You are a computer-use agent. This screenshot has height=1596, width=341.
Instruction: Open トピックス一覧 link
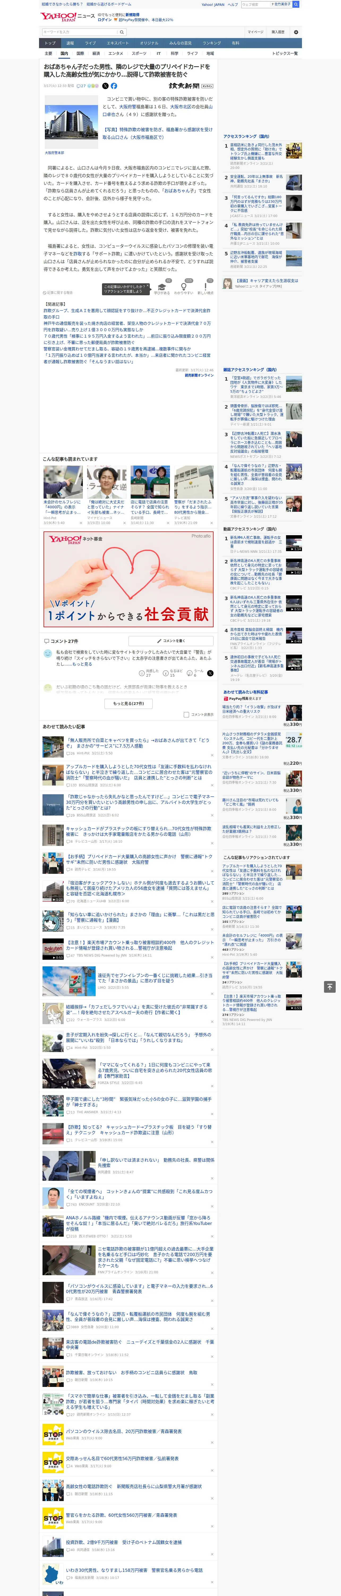pos(285,53)
